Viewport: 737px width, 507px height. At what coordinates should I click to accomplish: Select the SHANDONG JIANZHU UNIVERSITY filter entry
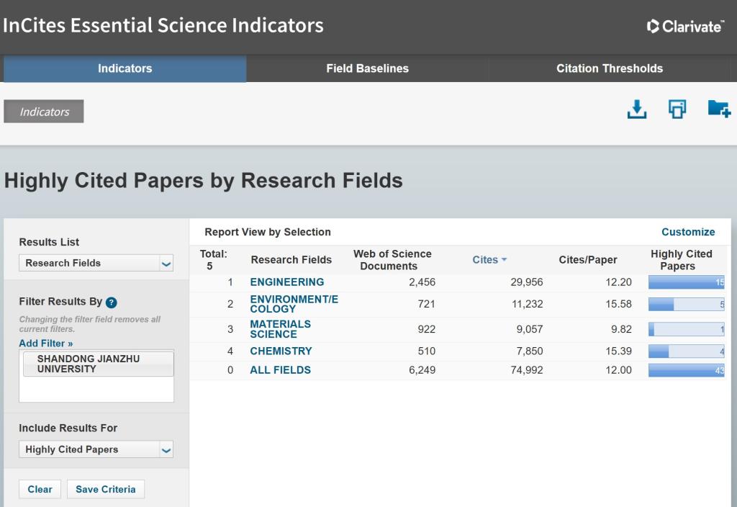pos(98,364)
